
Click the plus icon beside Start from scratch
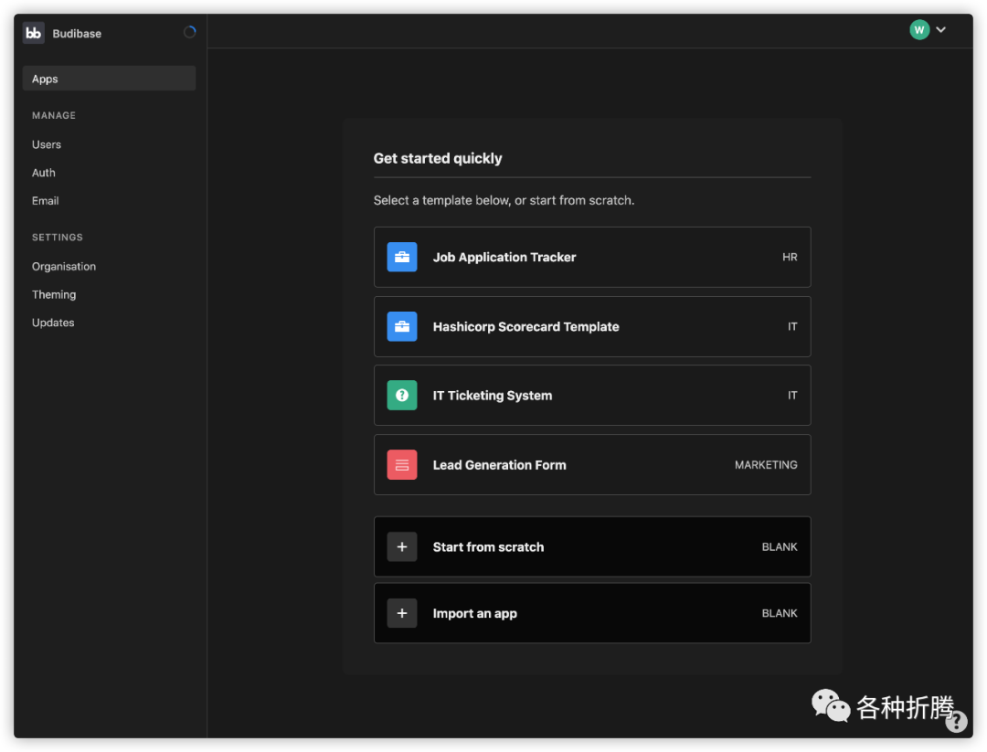tap(402, 547)
